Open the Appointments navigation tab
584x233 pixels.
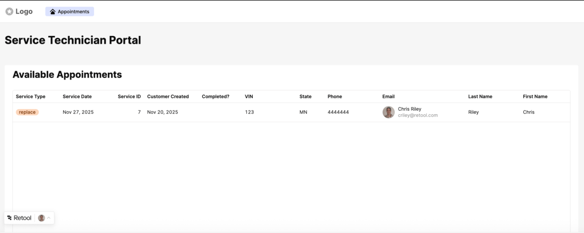(x=70, y=12)
